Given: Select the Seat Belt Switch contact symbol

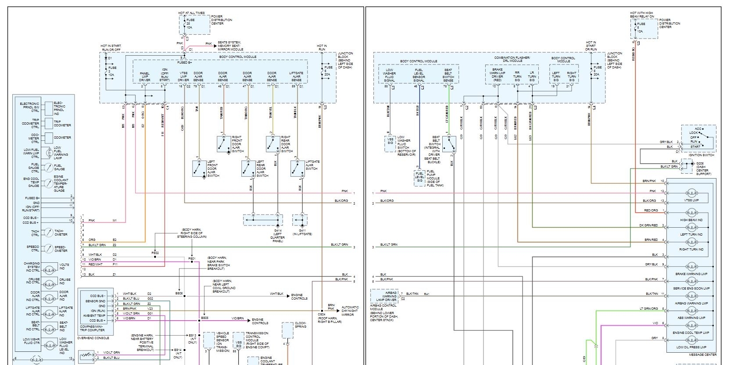Looking at the screenshot, I should point(449,144).
